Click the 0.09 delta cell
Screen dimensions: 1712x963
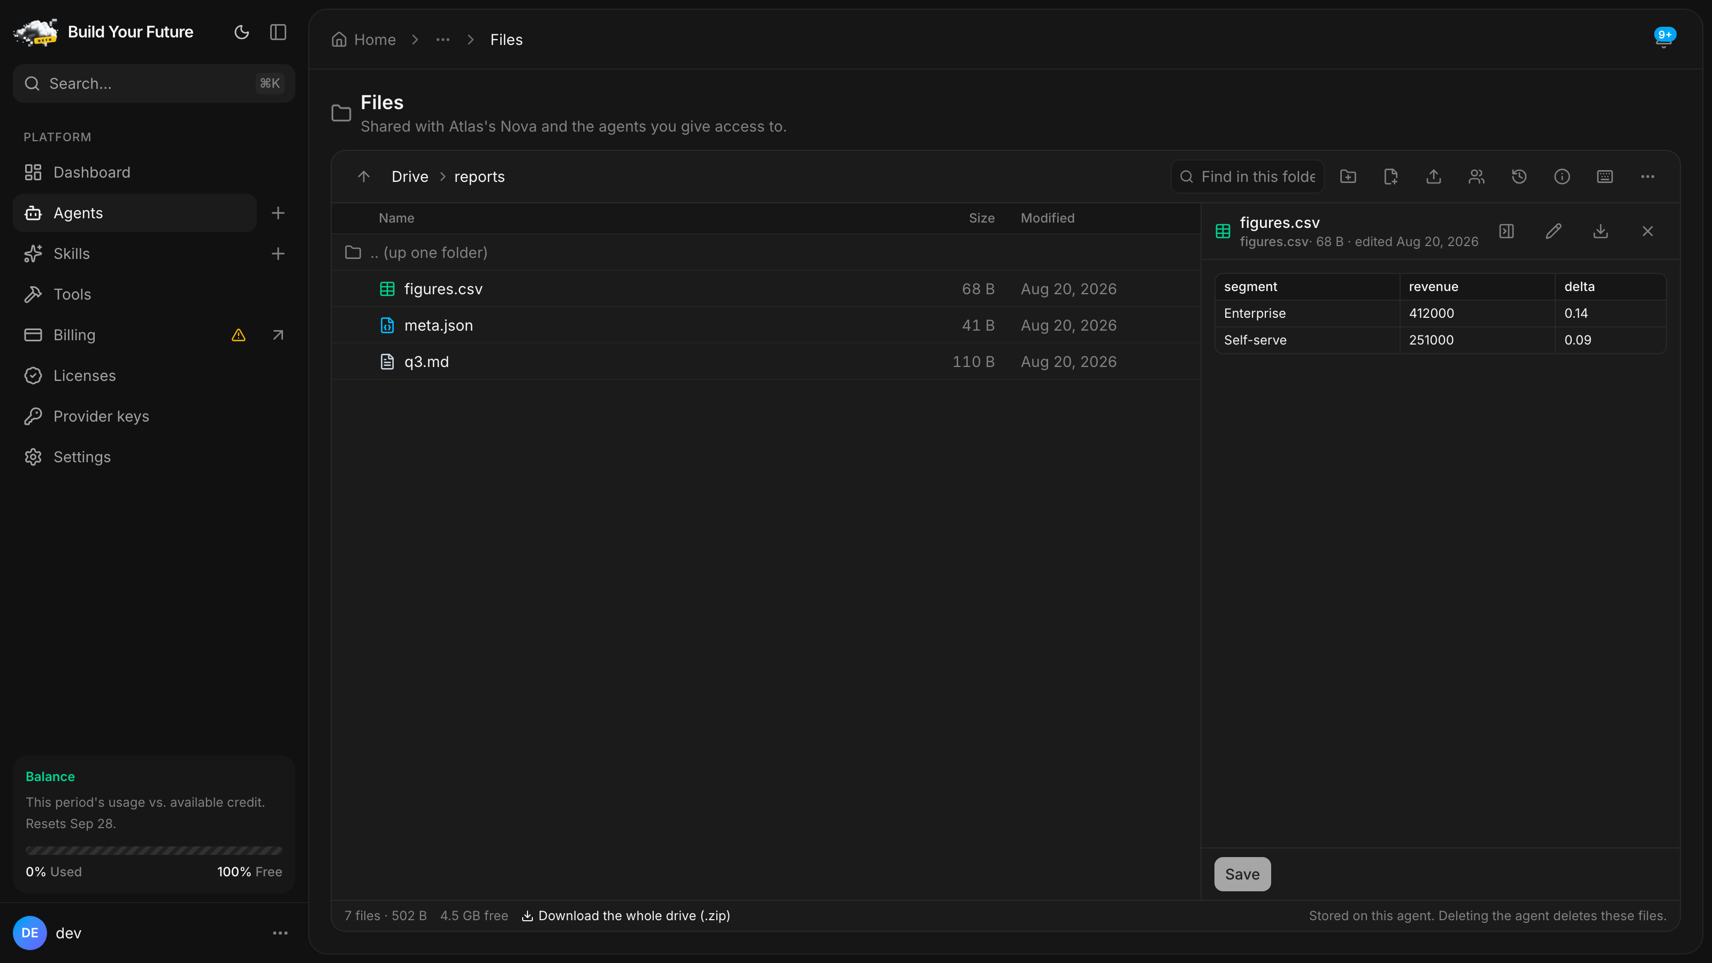click(x=1610, y=340)
